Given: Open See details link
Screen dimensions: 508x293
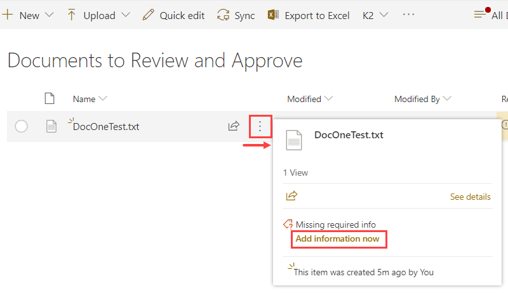Looking at the screenshot, I should [471, 197].
